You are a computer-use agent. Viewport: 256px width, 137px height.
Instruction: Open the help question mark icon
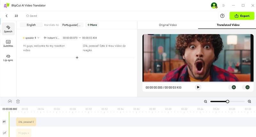click(x=222, y=16)
